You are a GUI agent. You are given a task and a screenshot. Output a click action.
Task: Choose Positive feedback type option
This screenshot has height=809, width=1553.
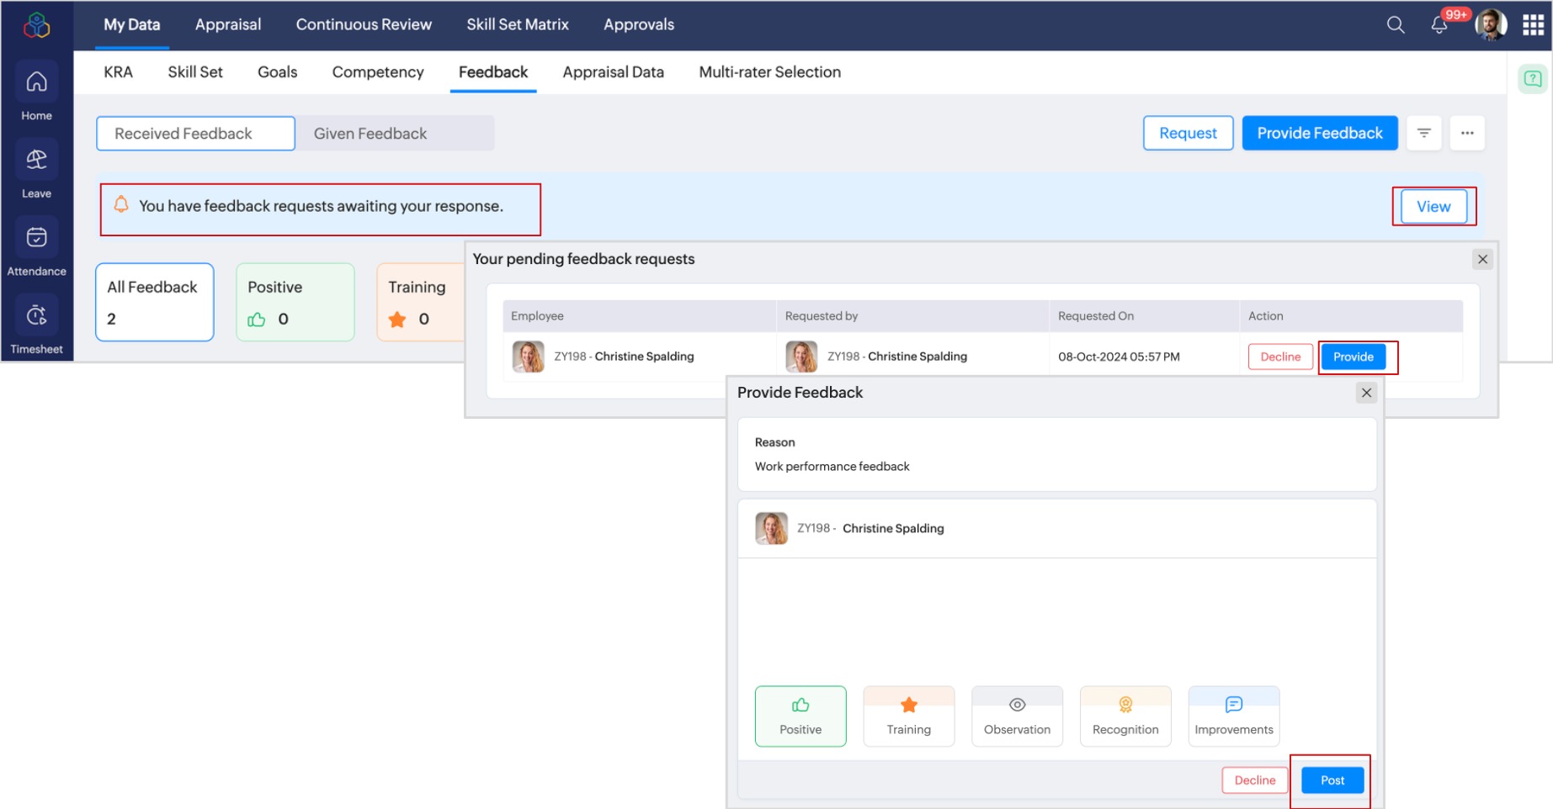pos(800,716)
